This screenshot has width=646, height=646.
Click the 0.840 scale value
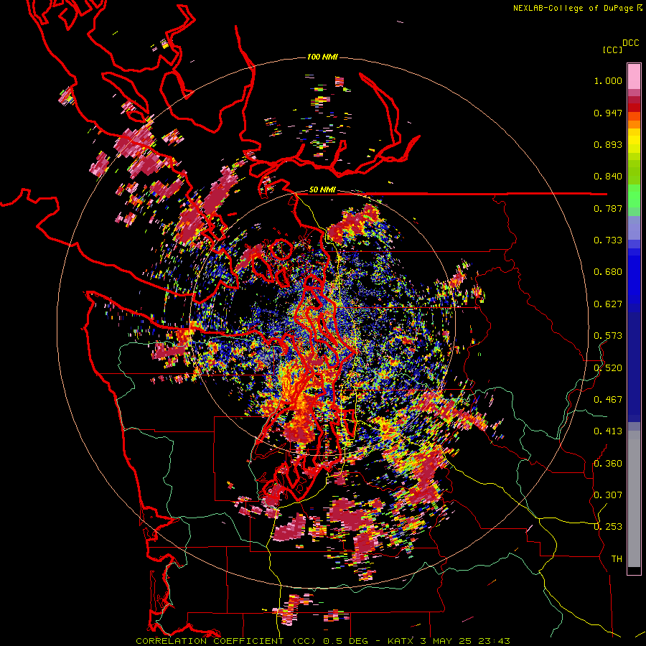pyautogui.click(x=608, y=177)
